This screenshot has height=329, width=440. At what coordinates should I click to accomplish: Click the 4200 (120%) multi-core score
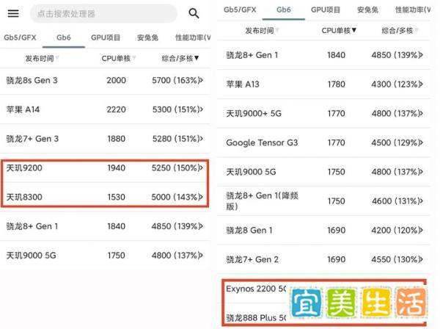point(395,230)
